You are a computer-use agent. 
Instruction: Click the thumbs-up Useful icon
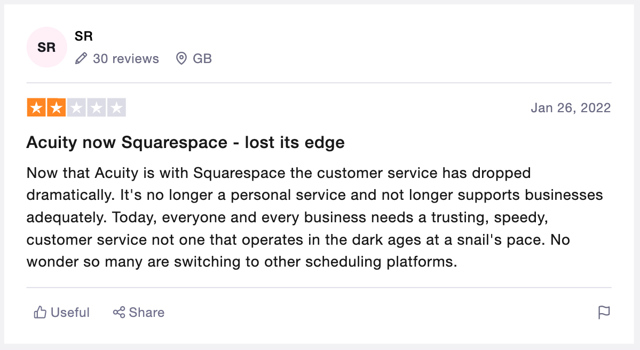point(40,313)
